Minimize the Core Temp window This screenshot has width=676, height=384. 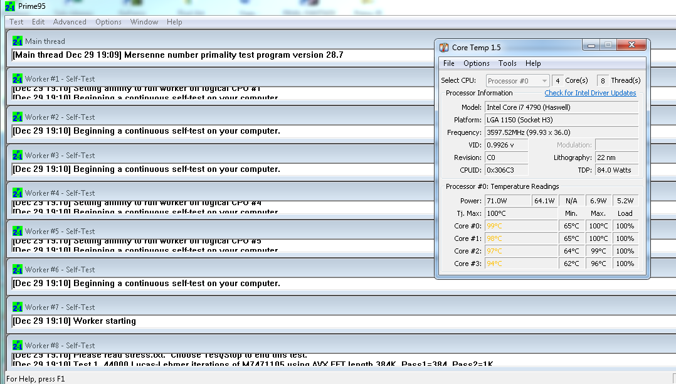[x=591, y=45]
